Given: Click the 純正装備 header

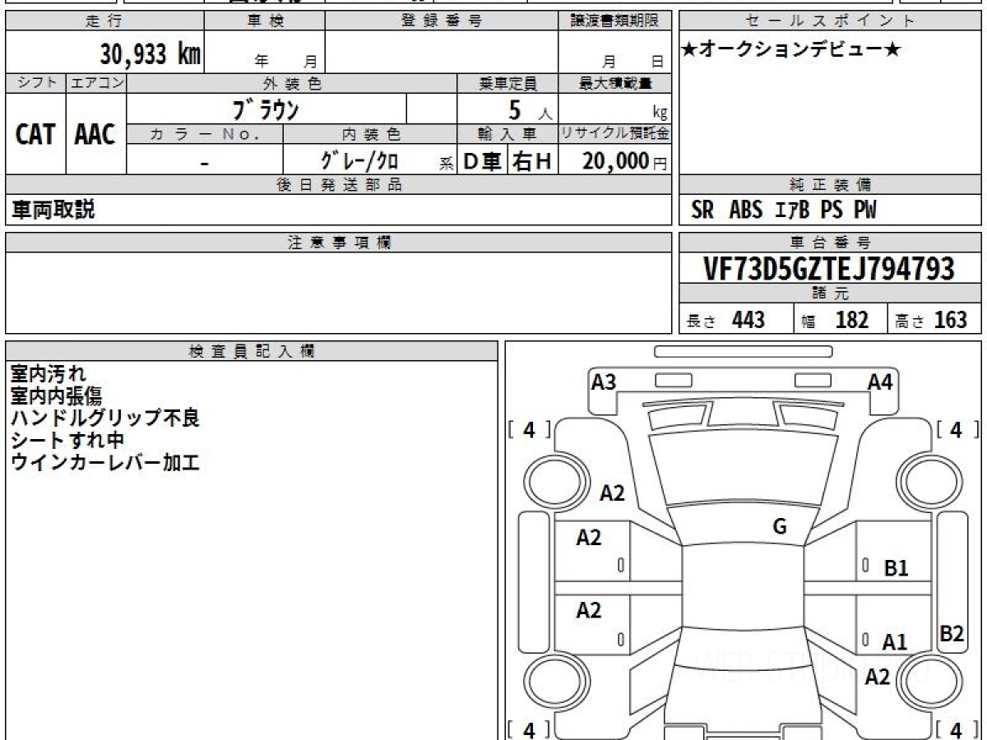Looking at the screenshot, I should pyautogui.click(x=831, y=185).
